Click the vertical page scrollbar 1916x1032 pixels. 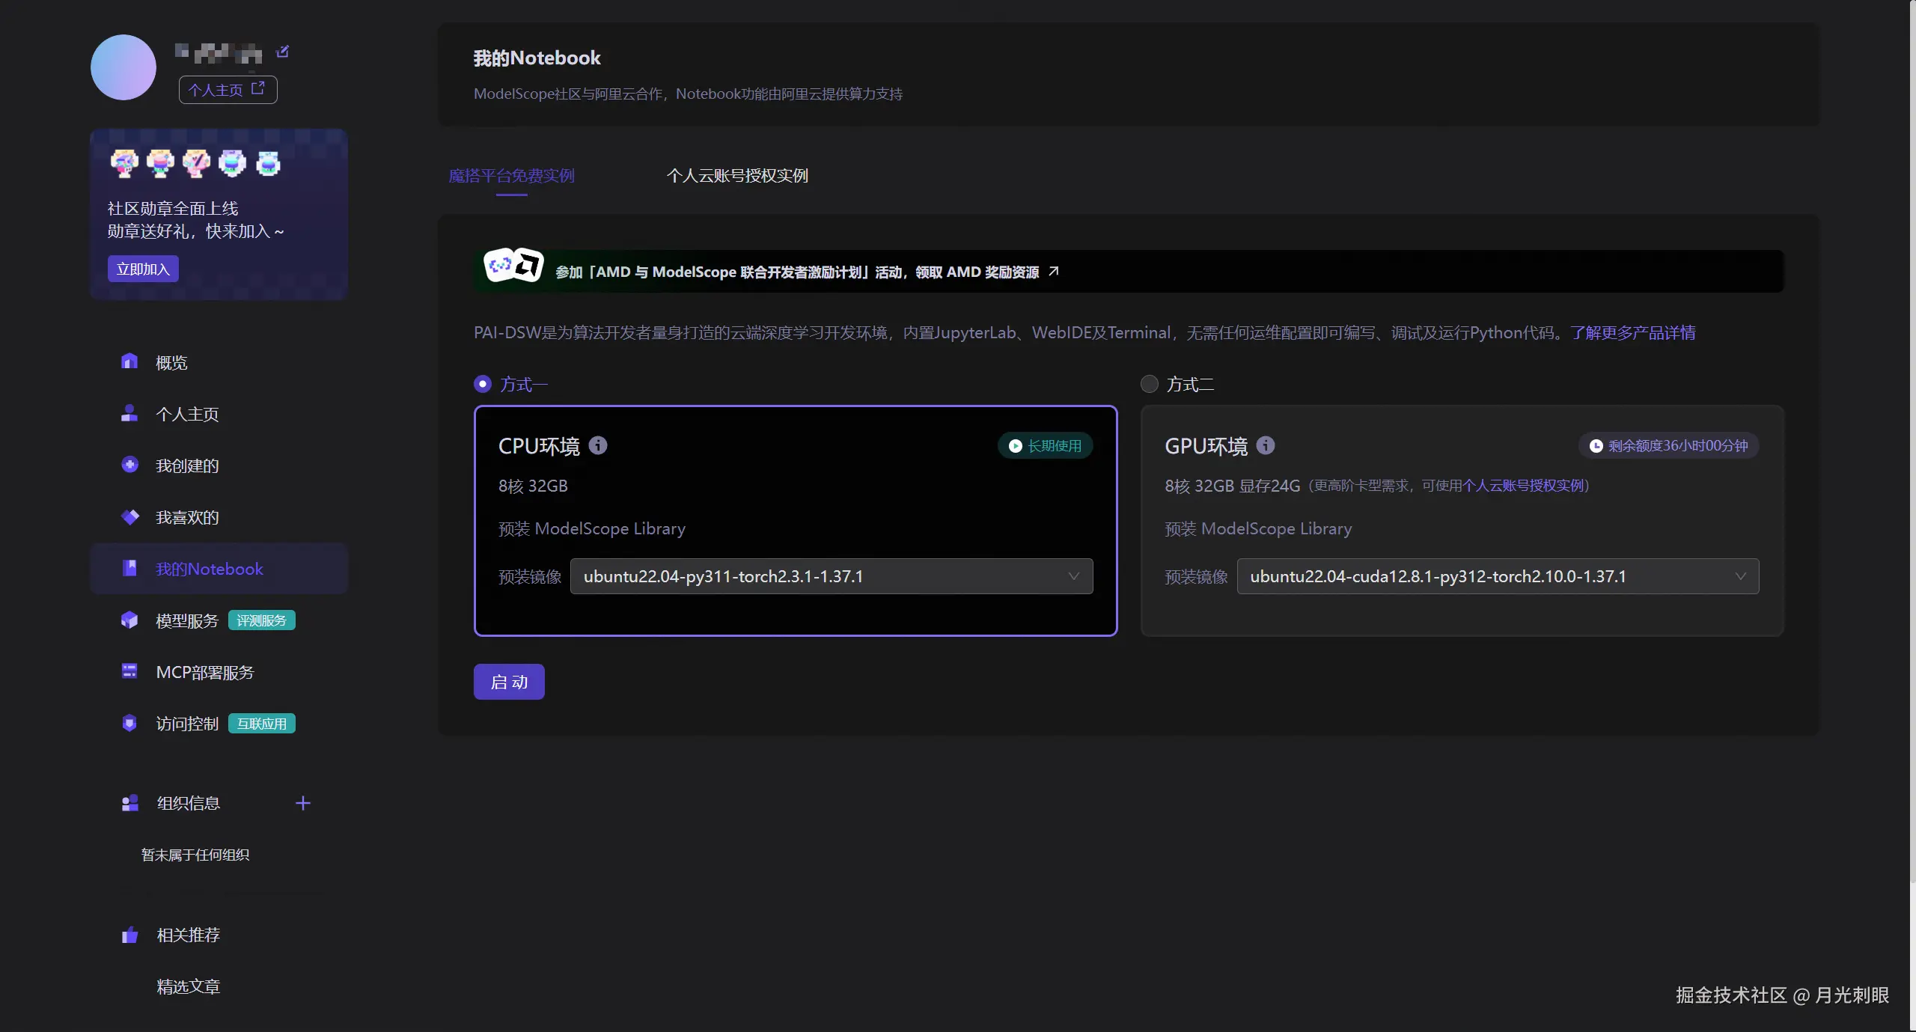[1913, 442]
